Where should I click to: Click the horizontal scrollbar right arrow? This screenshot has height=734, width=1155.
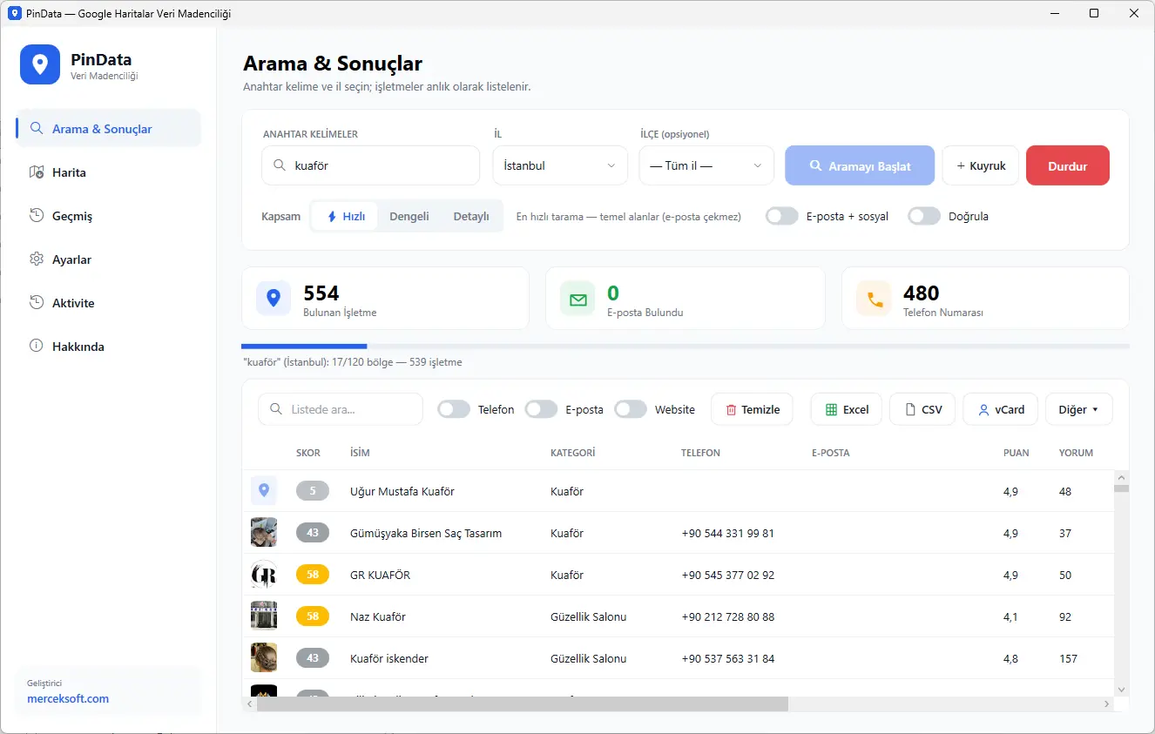tap(1107, 704)
